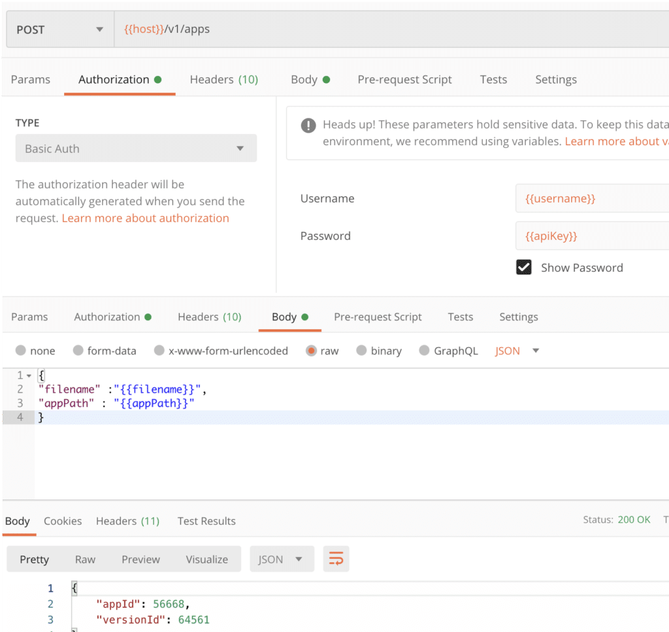Select the Authorization tab in the upper tab row
Image resolution: width=669 pixels, height=632 pixels.
coord(120,79)
